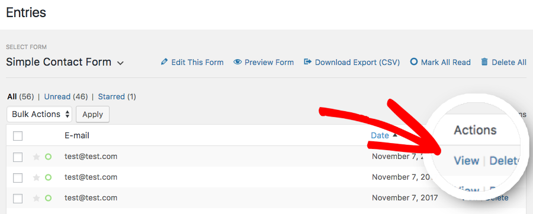The height and width of the screenshot is (214, 533).
Task: Click the circle icon beside Mark All Read
Action: (x=414, y=62)
